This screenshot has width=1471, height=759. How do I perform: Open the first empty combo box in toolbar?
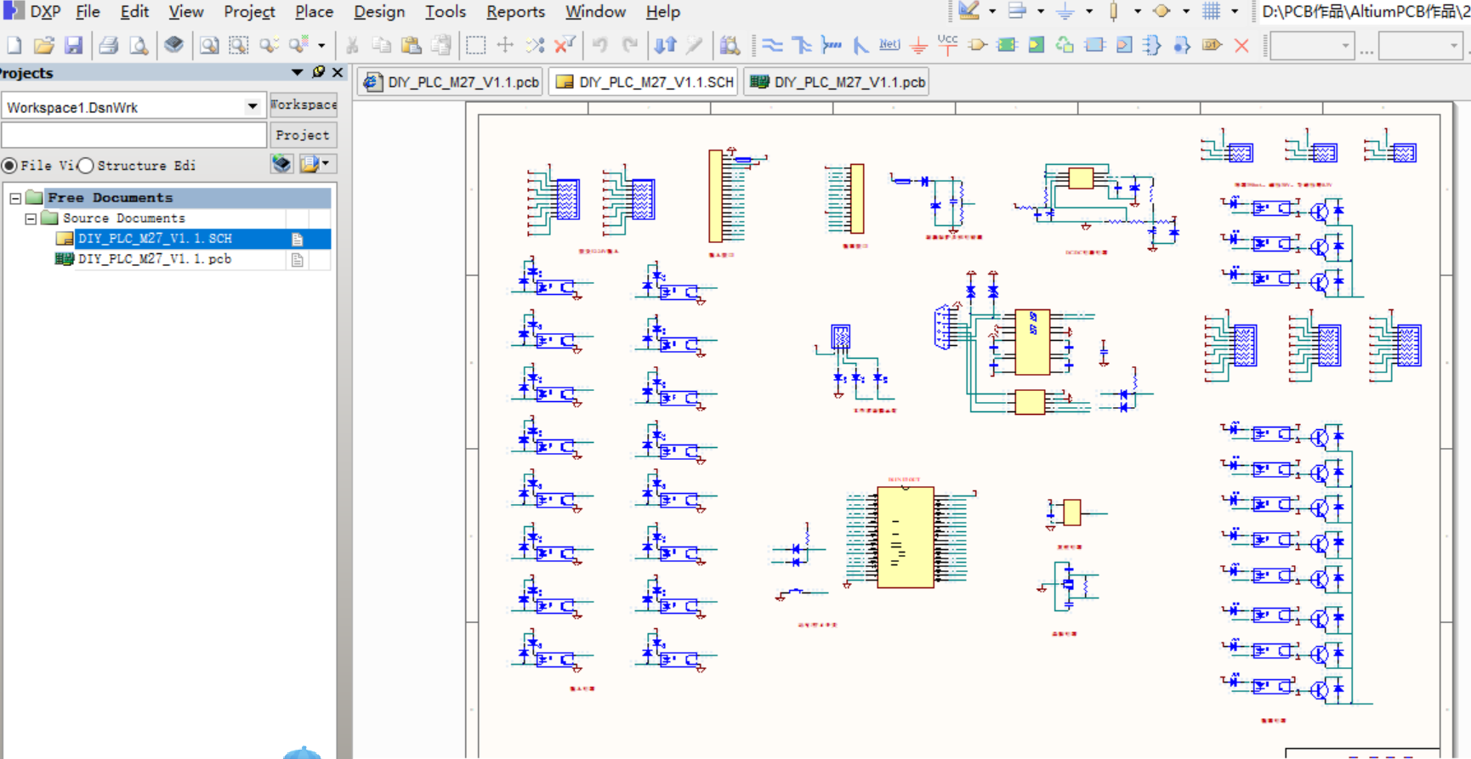1312,46
